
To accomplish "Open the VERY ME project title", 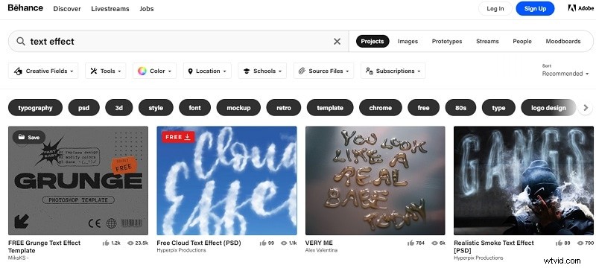I will (x=319, y=243).
